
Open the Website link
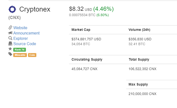[x=20, y=28]
